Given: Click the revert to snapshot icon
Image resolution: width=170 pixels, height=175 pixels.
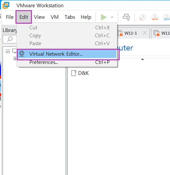Looking at the screenshot, I should (x=155, y=17).
